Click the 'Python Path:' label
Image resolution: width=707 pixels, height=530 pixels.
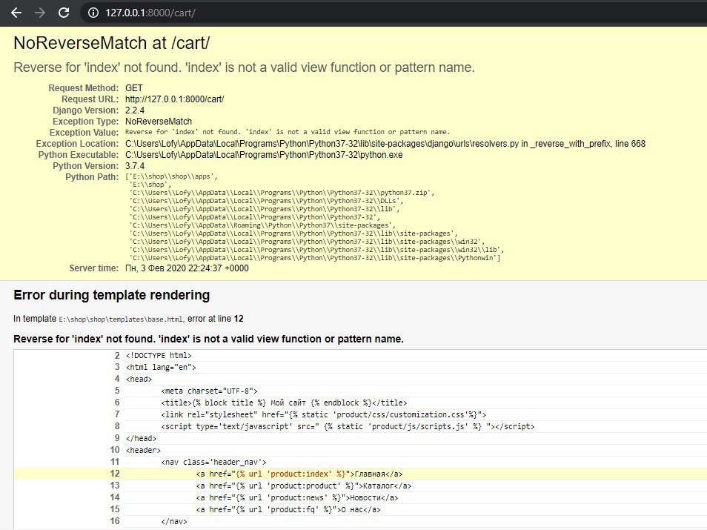click(92, 177)
